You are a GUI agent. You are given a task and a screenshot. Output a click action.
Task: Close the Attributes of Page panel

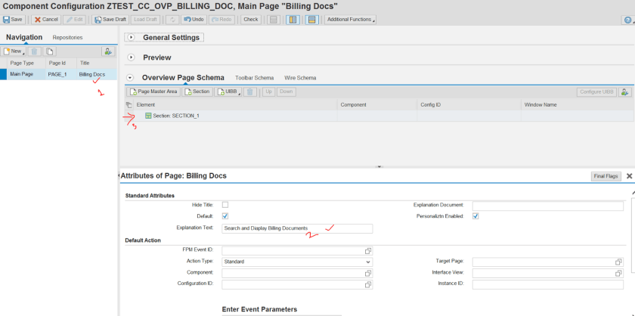pyautogui.click(x=629, y=176)
